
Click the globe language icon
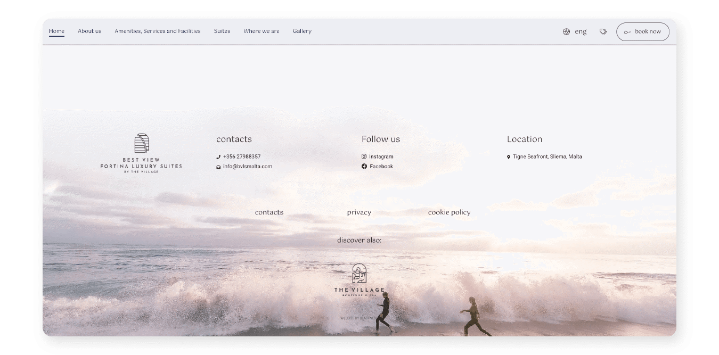click(566, 31)
